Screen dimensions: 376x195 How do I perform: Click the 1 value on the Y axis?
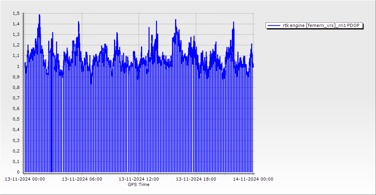18,66
